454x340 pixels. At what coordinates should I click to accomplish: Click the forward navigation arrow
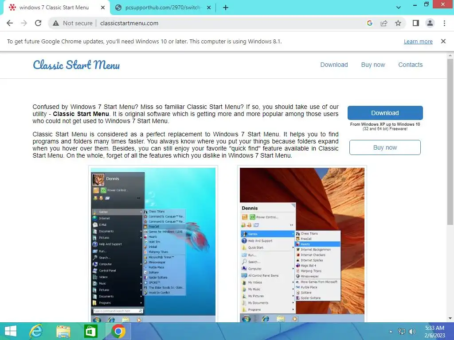[x=24, y=23]
